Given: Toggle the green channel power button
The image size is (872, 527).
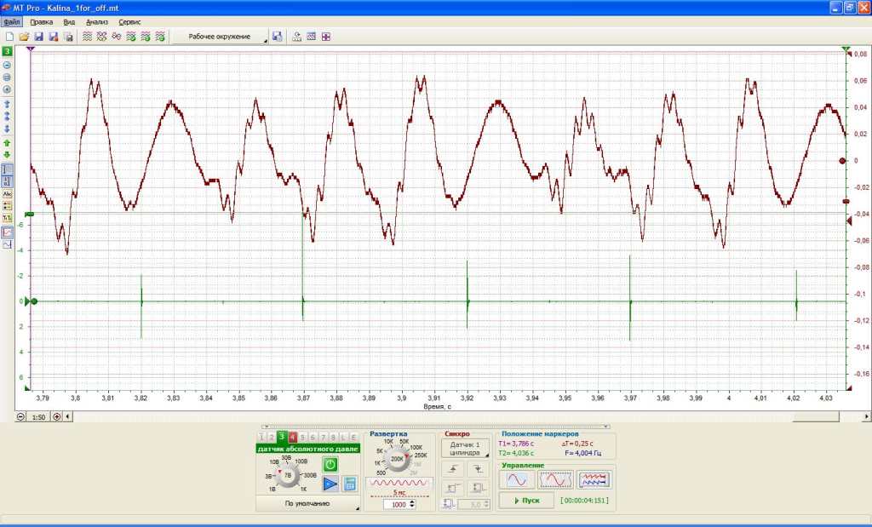Looking at the screenshot, I should point(330,464).
